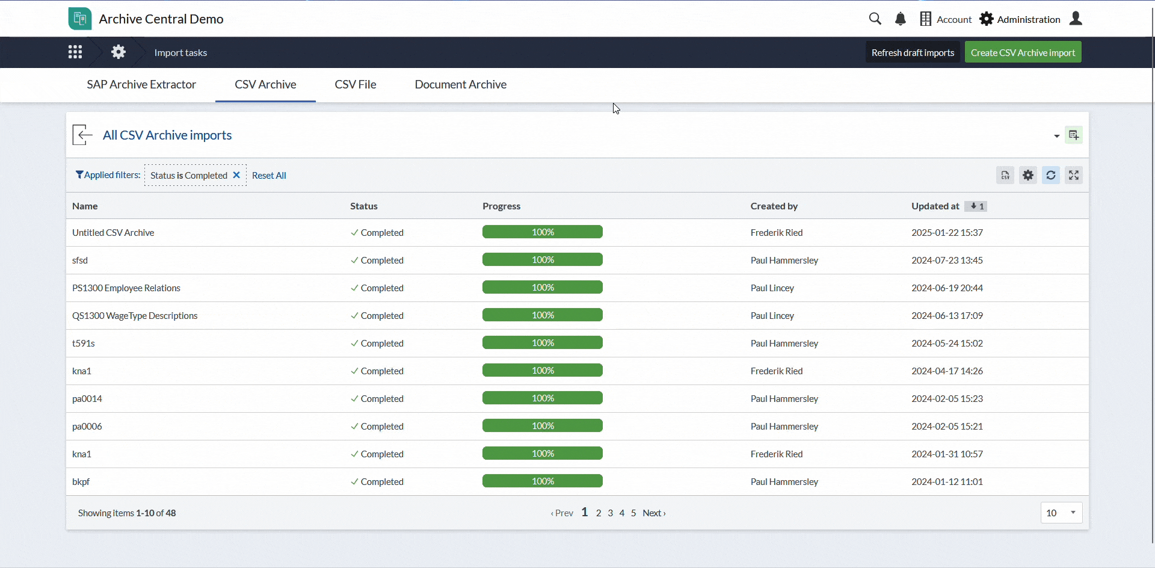Export the table to CSV
Screen dimensions: 1155x568
1005,175
